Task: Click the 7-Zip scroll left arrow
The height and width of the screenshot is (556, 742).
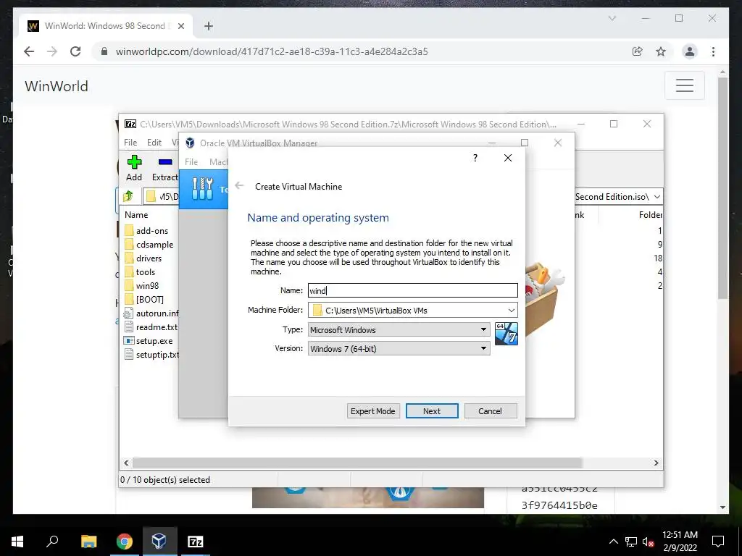Action: point(126,463)
